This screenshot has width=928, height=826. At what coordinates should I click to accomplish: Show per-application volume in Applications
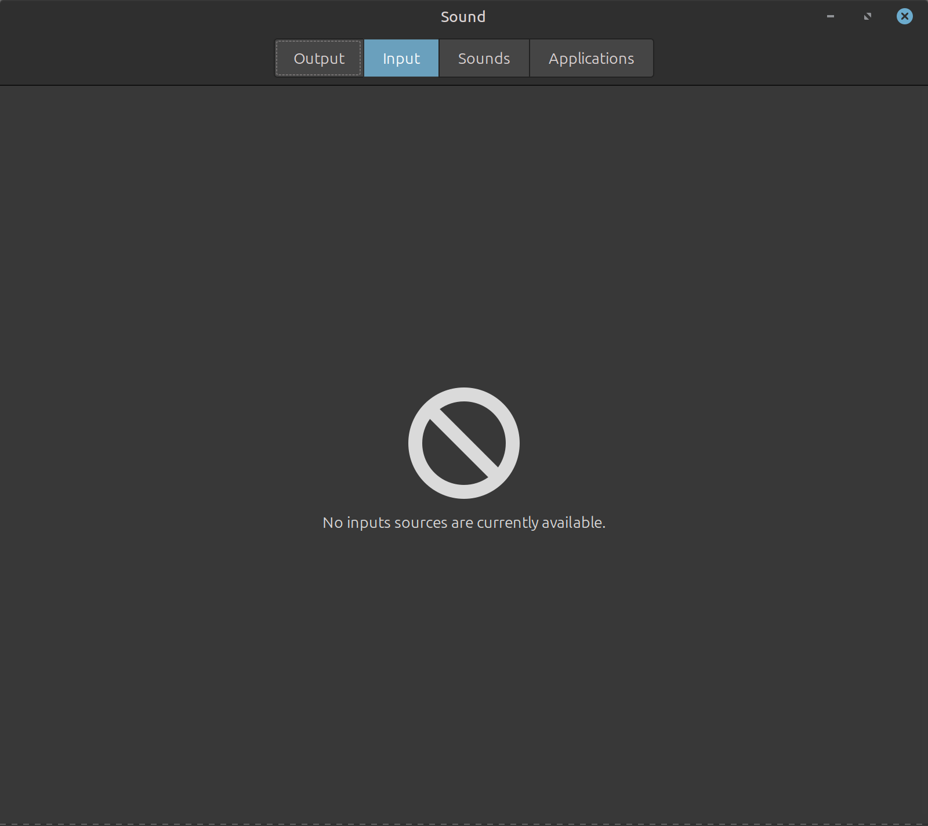[591, 58]
